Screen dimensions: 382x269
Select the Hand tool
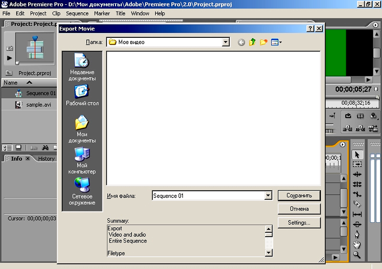(x=357, y=245)
